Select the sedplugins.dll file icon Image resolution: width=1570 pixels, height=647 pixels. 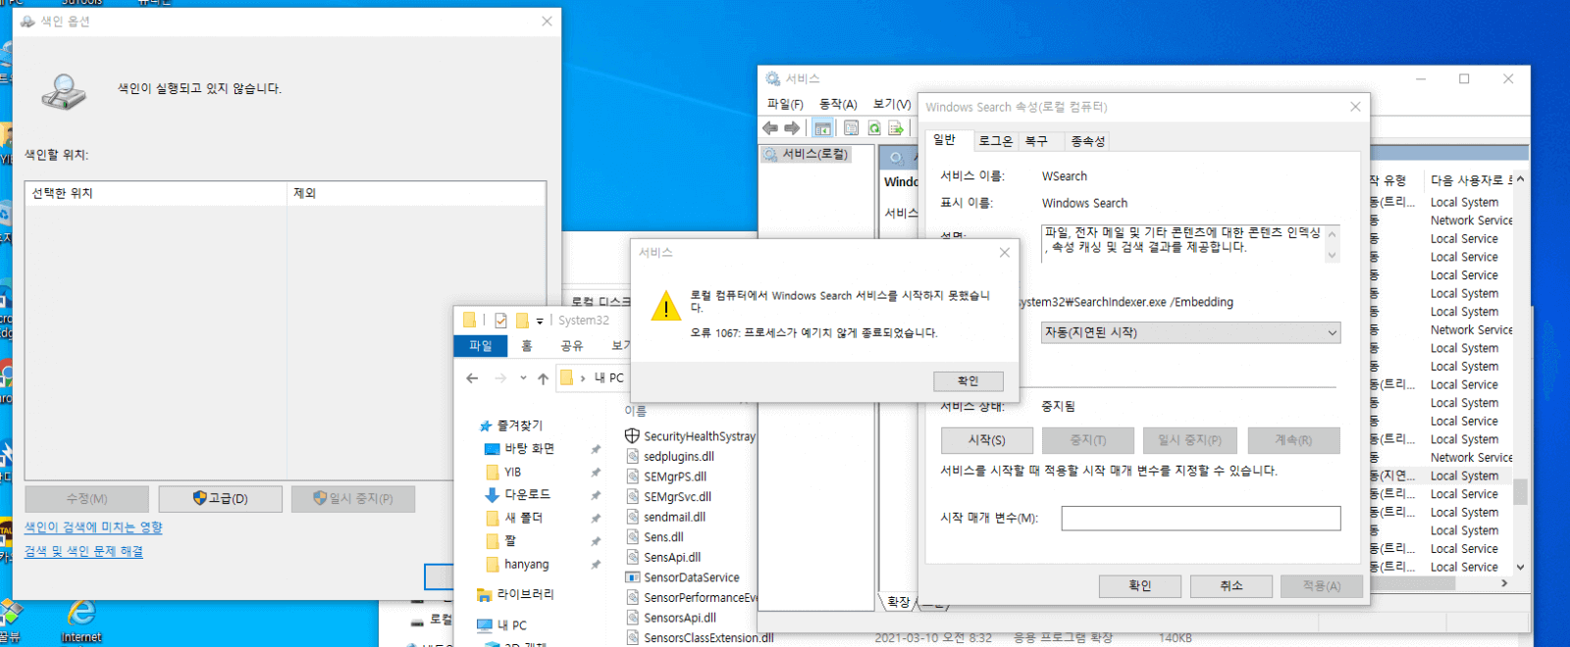tap(633, 457)
